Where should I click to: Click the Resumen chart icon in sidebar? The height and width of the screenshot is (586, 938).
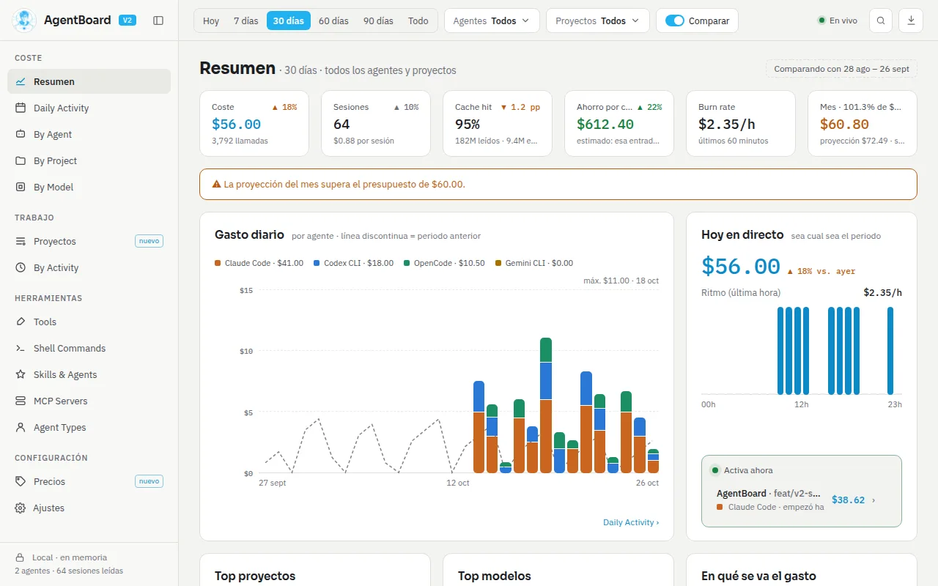tap(21, 81)
